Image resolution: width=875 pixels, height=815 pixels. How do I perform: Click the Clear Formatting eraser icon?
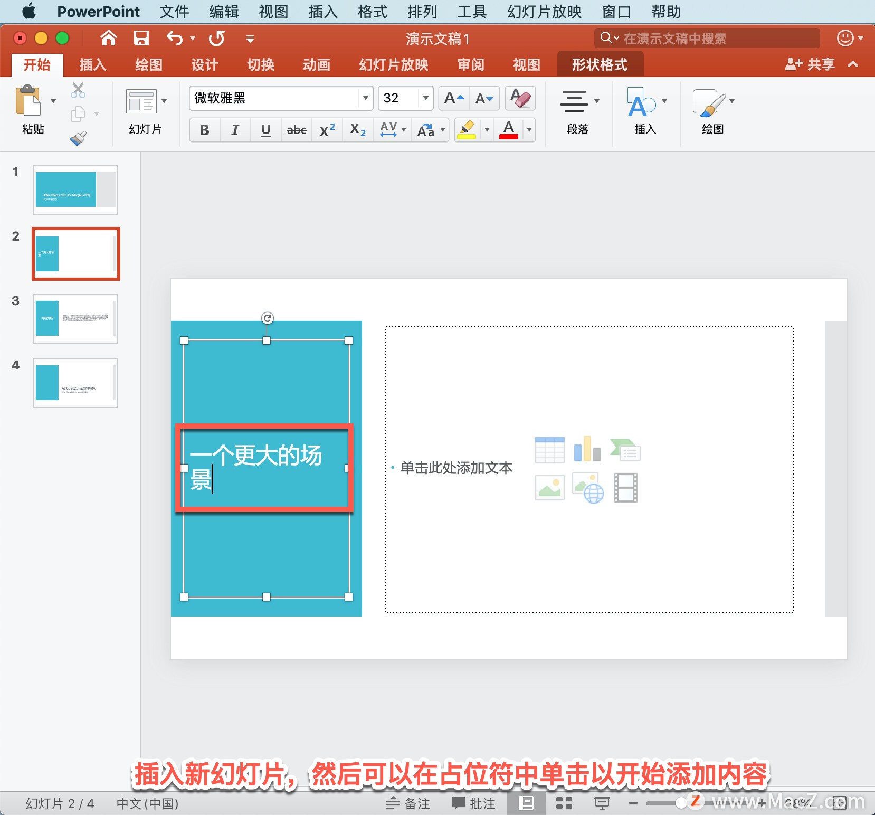tap(520, 98)
